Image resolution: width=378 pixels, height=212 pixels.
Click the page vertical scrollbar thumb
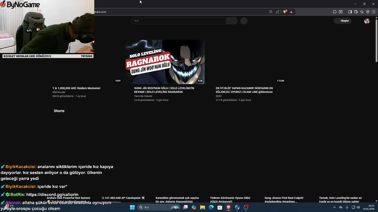(376, 41)
